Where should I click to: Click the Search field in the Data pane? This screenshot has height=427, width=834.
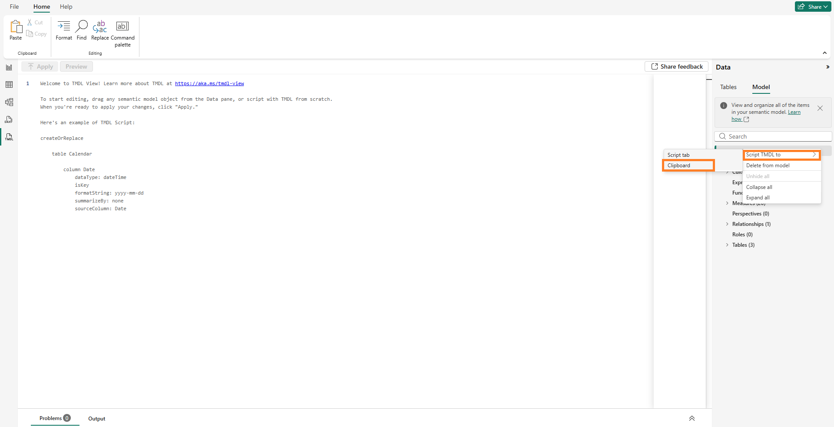tap(773, 136)
